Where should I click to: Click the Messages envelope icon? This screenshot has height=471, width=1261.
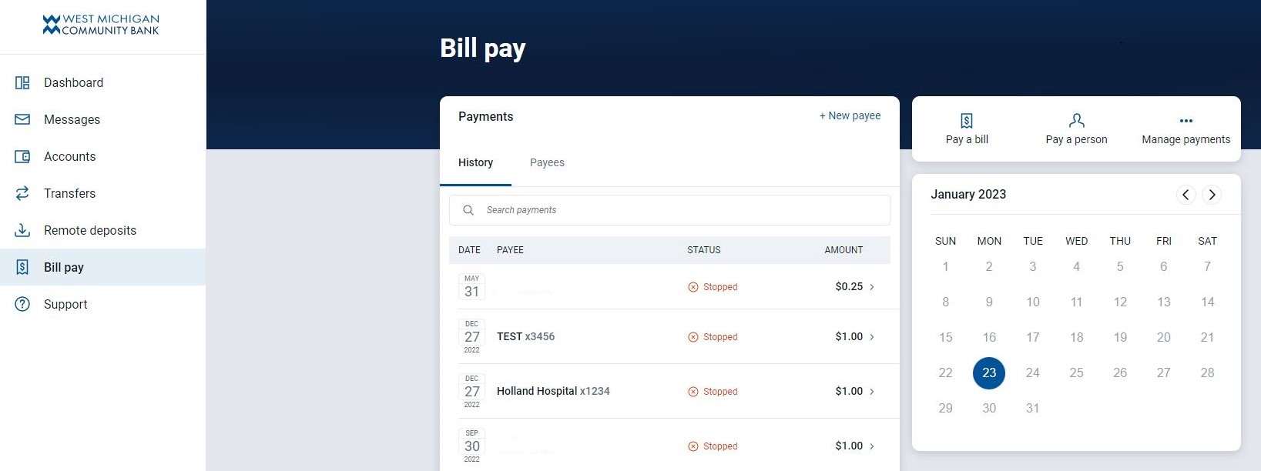(22, 119)
